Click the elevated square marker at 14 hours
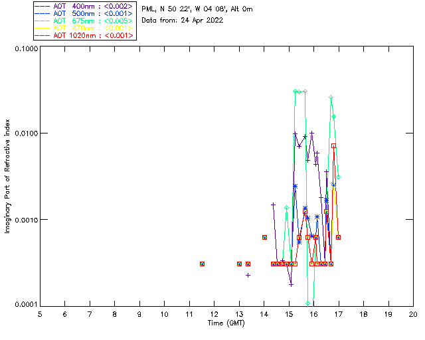Screen dimensions: 425x340 (x=264, y=237)
